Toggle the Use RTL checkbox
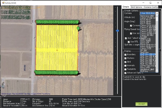The image size is (162, 108). [129, 42]
